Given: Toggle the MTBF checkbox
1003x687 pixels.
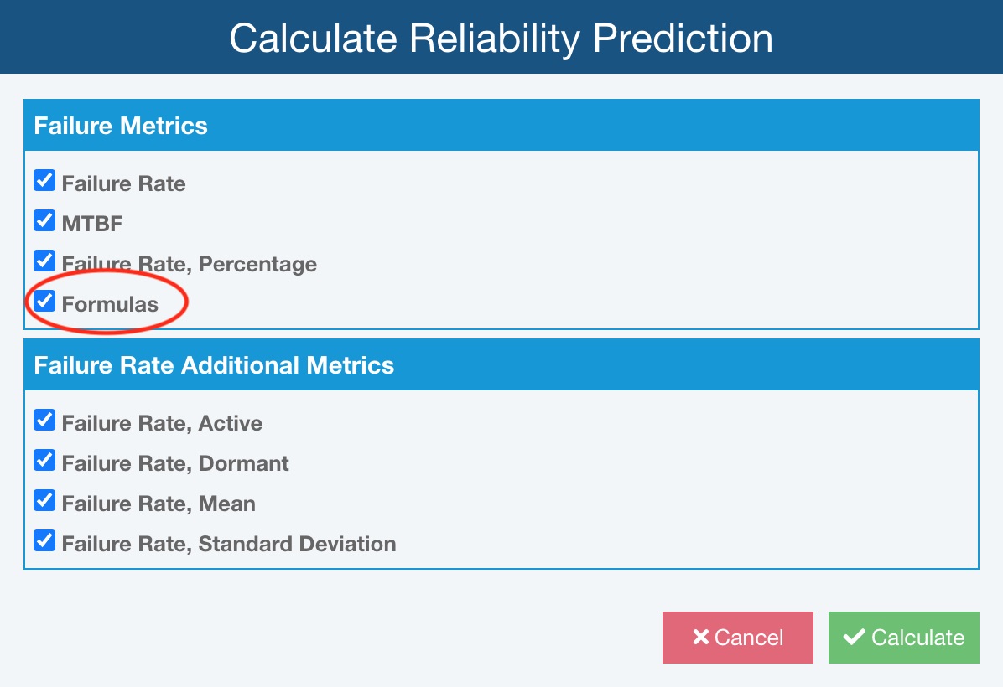Looking at the screenshot, I should click(44, 221).
